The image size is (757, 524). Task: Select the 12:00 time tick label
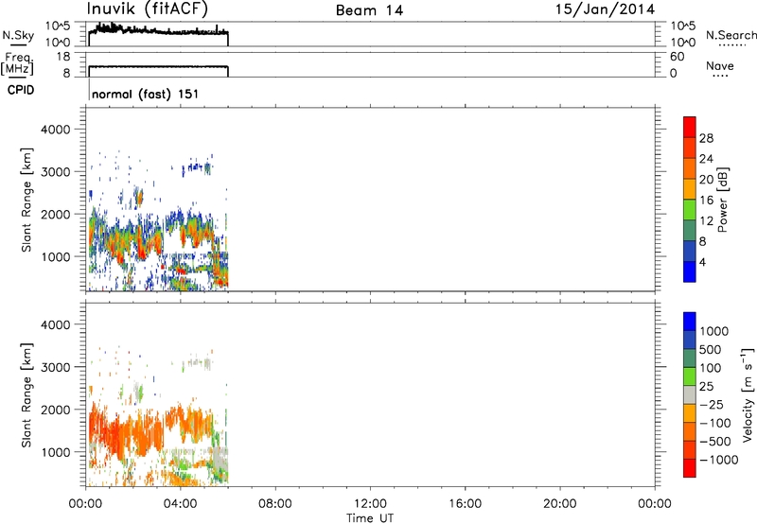[370, 504]
